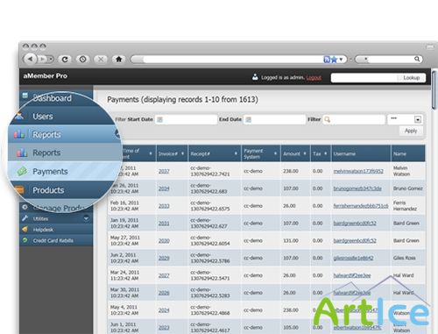Viewport: 438px width, 334px height.
Task: Open the back/forward history dropdown arrow
Action: coord(51,60)
